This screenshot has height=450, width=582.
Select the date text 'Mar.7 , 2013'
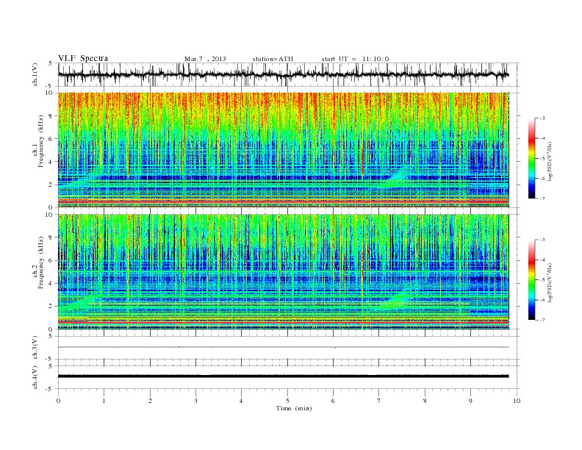205,59
